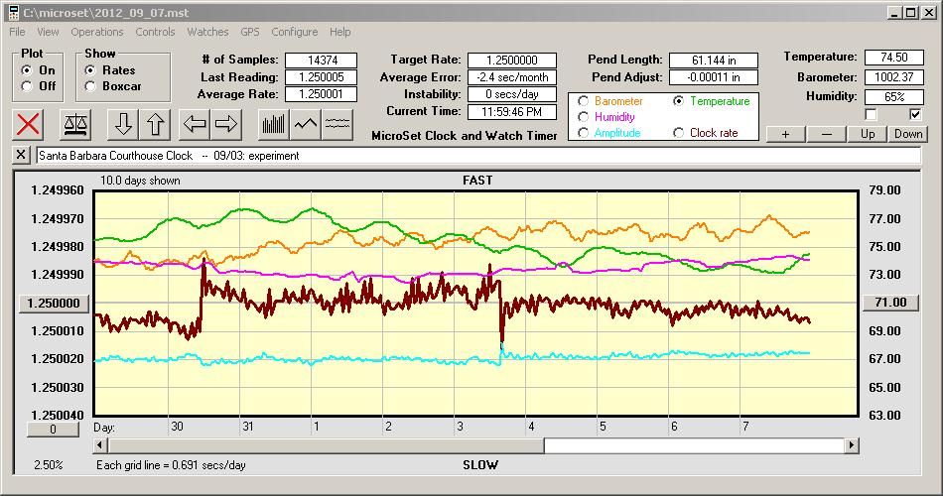Click the Humidity 65% field
The height and width of the screenshot is (496, 943).
[x=893, y=97]
